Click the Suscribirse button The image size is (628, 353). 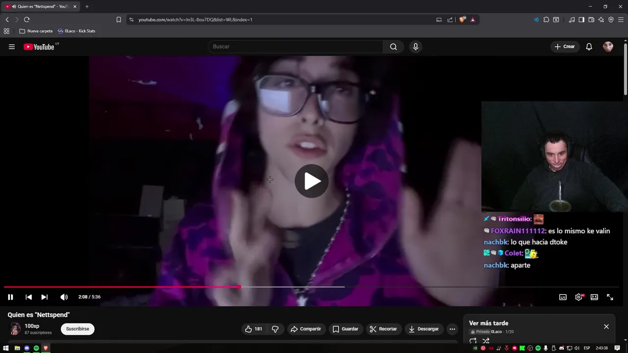point(78,329)
